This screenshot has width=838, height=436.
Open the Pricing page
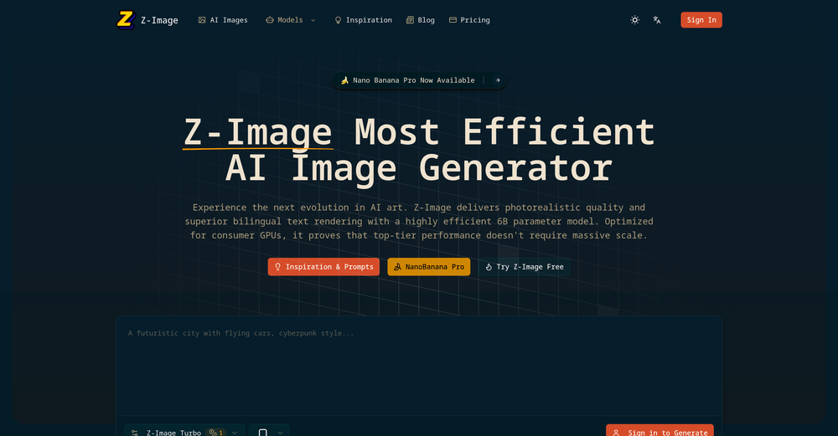coord(469,20)
